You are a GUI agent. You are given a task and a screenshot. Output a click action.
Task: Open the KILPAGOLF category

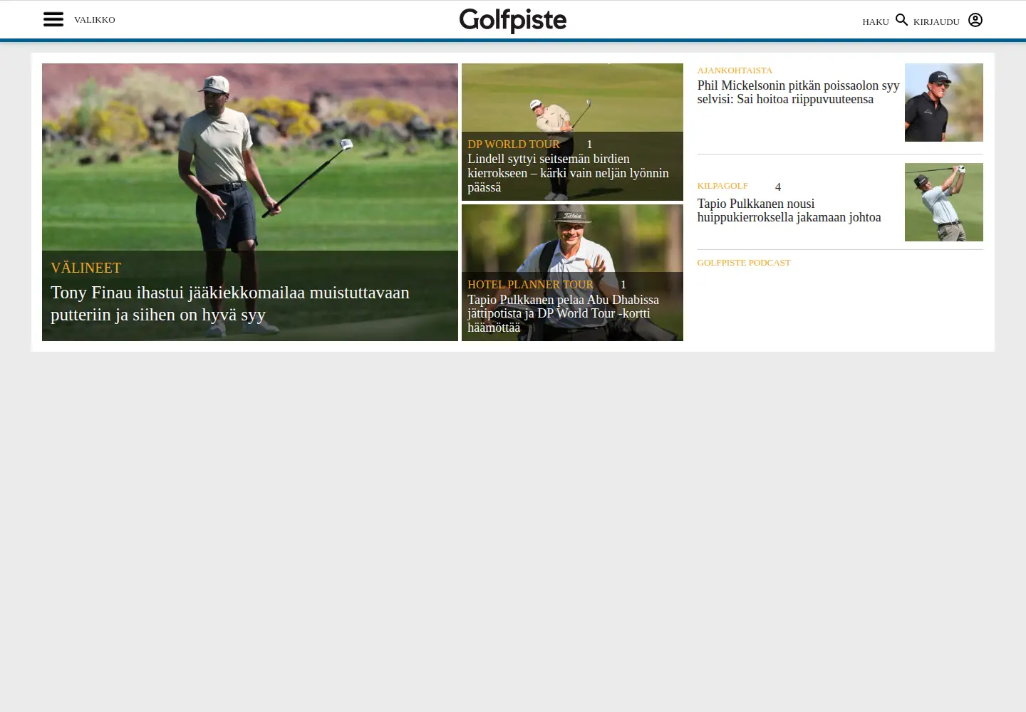[722, 186]
